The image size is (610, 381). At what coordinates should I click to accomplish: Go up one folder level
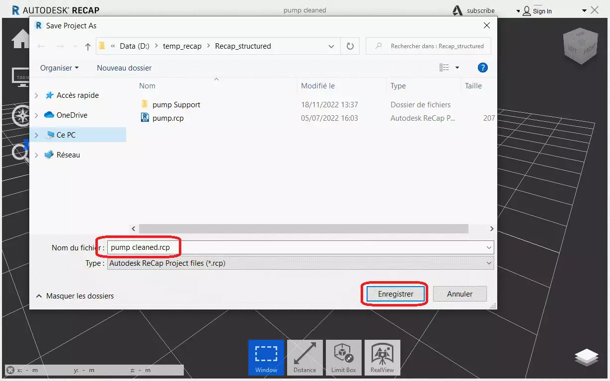88,46
